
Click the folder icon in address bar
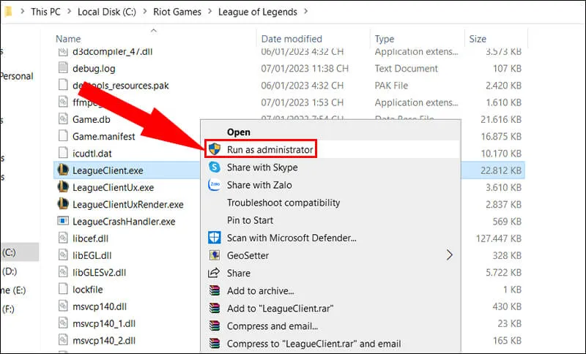[7, 12]
